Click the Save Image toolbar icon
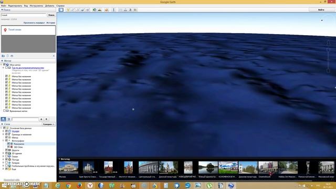This screenshot has width=336, height=189. pos(130,10)
